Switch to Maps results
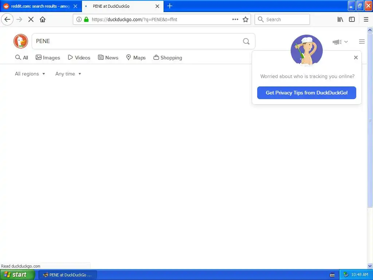 pyautogui.click(x=136, y=57)
